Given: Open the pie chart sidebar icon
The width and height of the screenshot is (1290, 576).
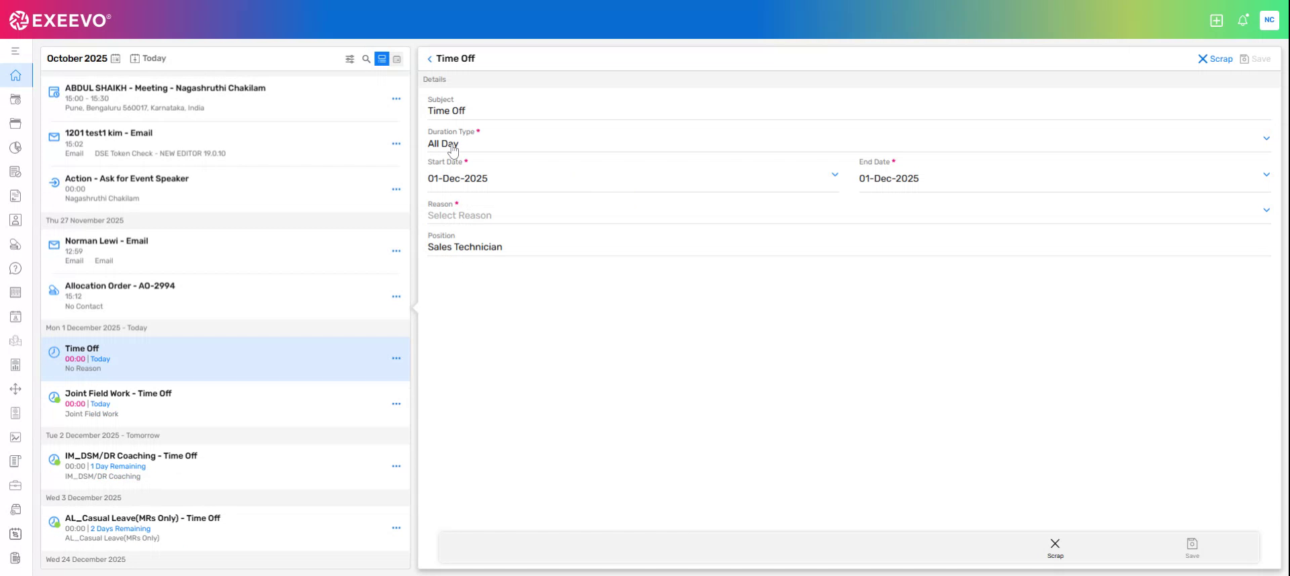Looking at the screenshot, I should (15, 148).
